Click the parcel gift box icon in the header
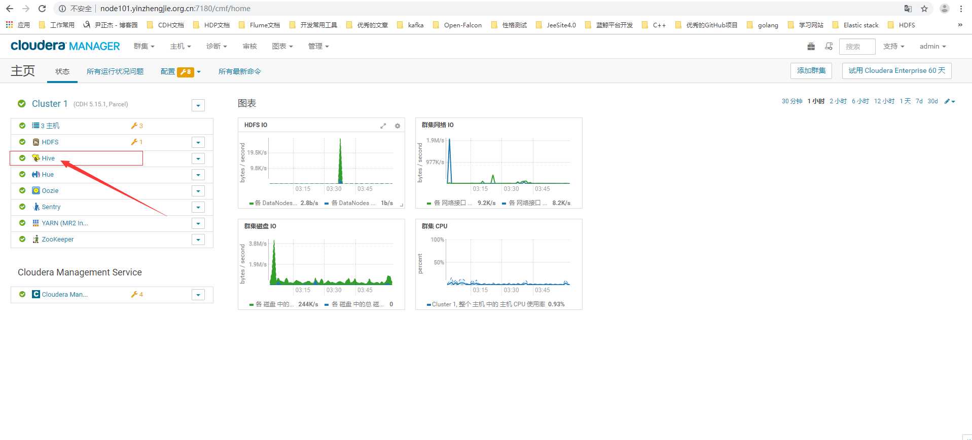 (811, 46)
